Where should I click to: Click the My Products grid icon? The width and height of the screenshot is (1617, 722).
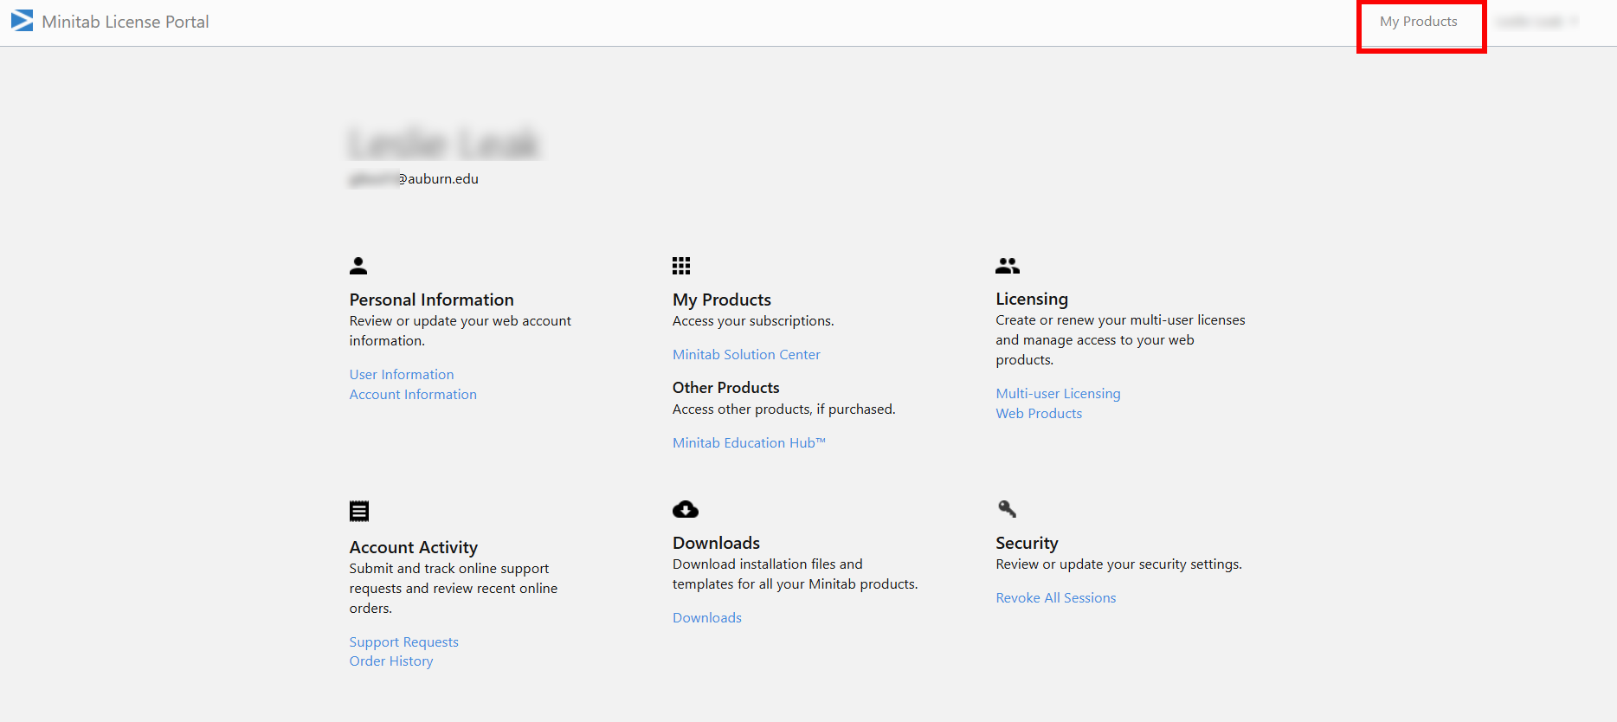681,265
